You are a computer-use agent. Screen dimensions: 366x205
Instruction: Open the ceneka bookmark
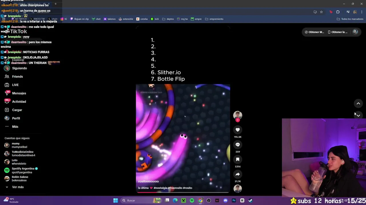(142, 19)
